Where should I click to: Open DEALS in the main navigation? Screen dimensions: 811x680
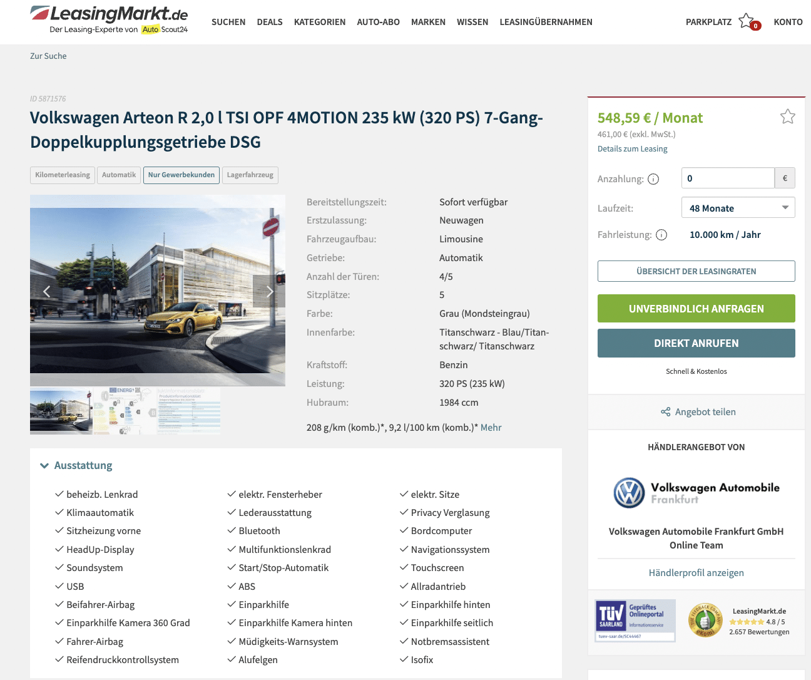[x=270, y=22]
